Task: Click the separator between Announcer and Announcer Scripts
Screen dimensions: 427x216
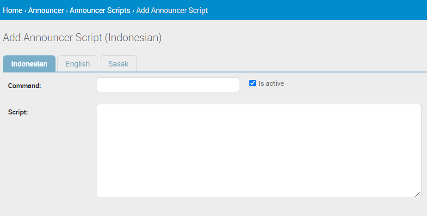Action: [67, 10]
